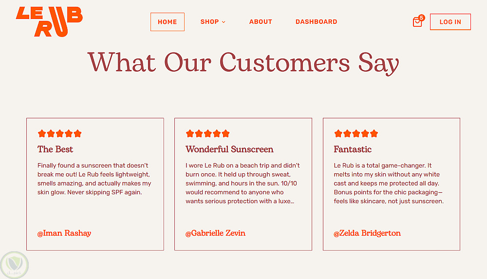Click The Best review title
The height and width of the screenshot is (279, 487).
(x=56, y=149)
